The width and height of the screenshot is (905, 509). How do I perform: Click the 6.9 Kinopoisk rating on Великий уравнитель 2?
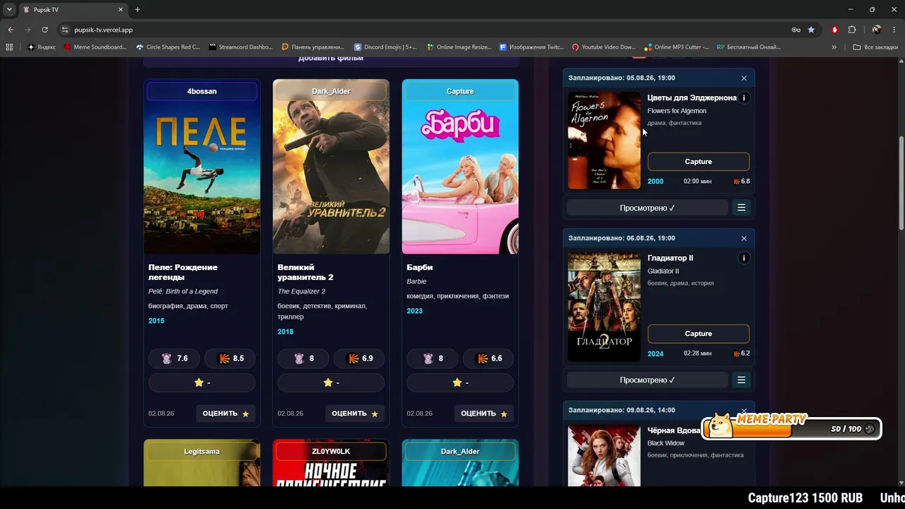click(x=360, y=358)
